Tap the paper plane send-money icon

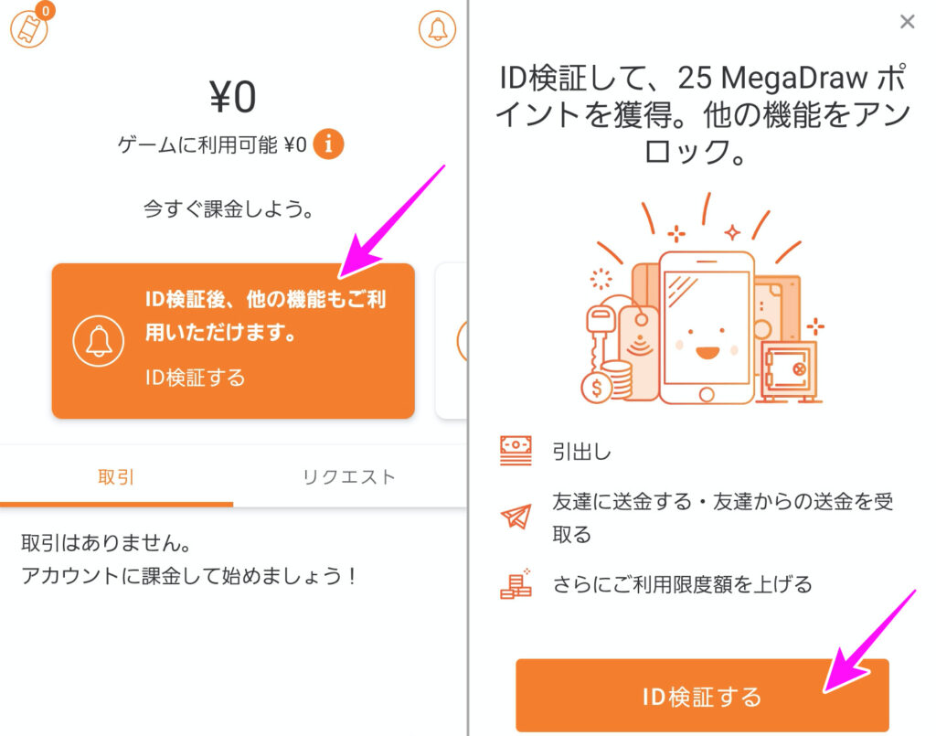click(x=516, y=517)
